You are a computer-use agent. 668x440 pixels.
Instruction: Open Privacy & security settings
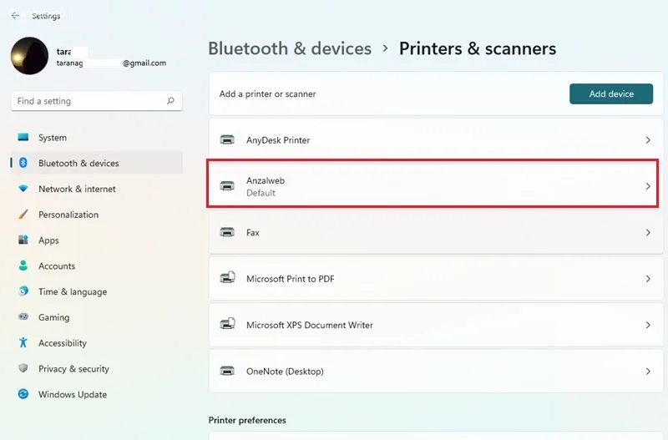(97, 369)
